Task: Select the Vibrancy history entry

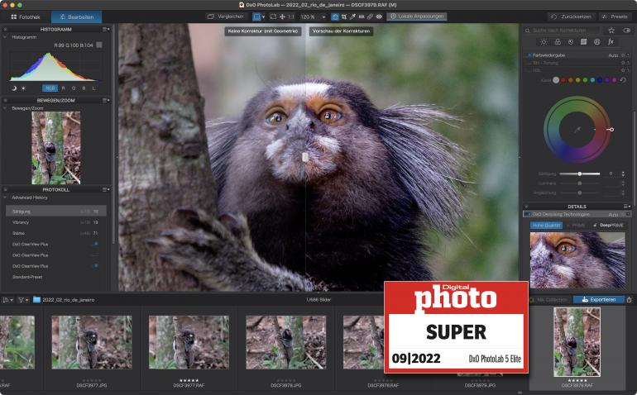Action: (x=56, y=222)
